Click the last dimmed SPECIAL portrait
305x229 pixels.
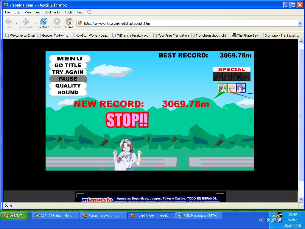(246, 77)
